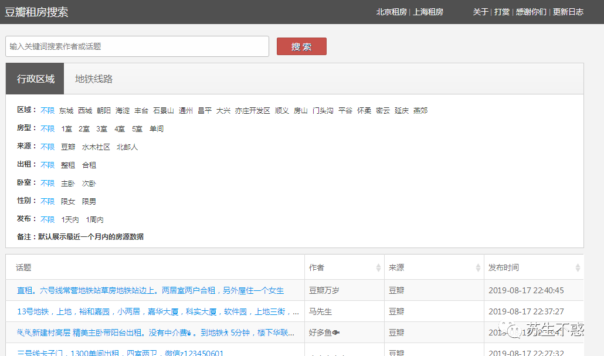Open 上海租房 in the header
This screenshot has width=604, height=356.
click(x=428, y=12)
